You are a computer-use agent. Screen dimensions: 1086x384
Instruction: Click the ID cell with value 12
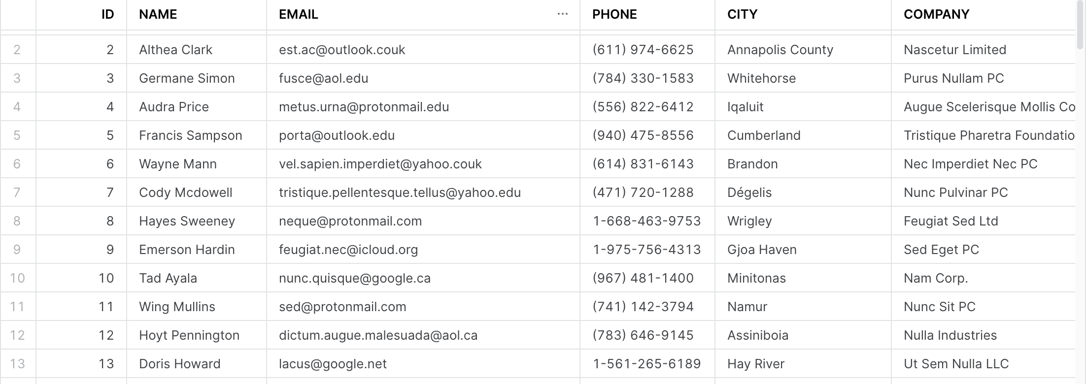point(81,335)
